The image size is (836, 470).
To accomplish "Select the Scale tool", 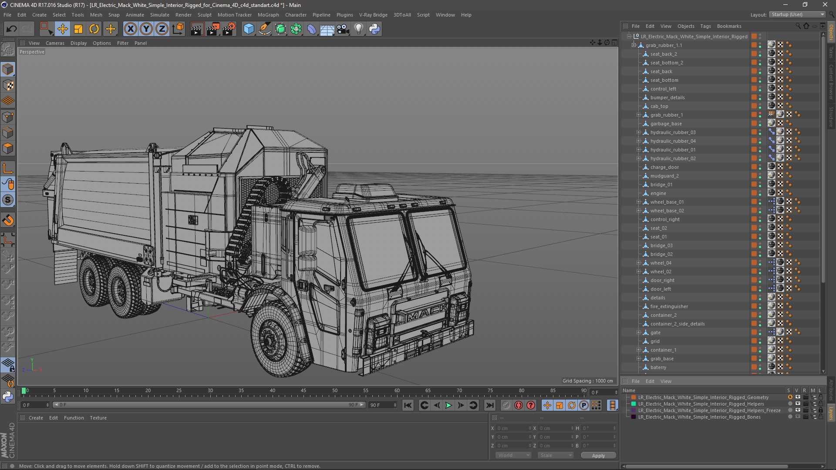I will pos(78,29).
